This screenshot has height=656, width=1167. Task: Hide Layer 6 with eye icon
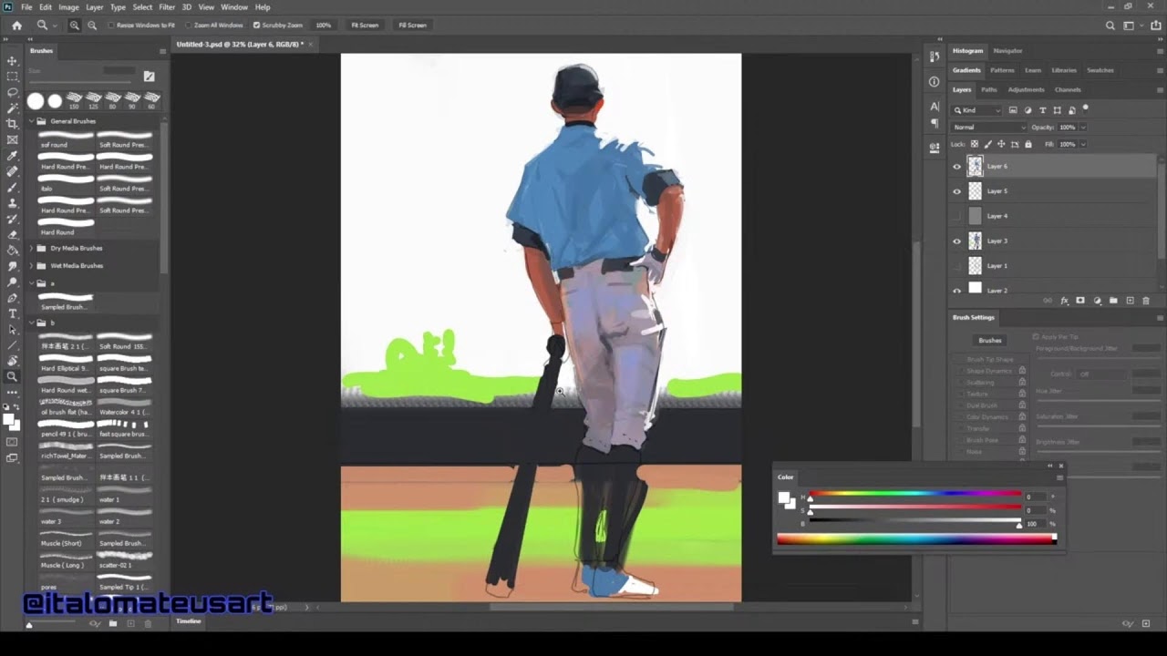tap(956, 167)
